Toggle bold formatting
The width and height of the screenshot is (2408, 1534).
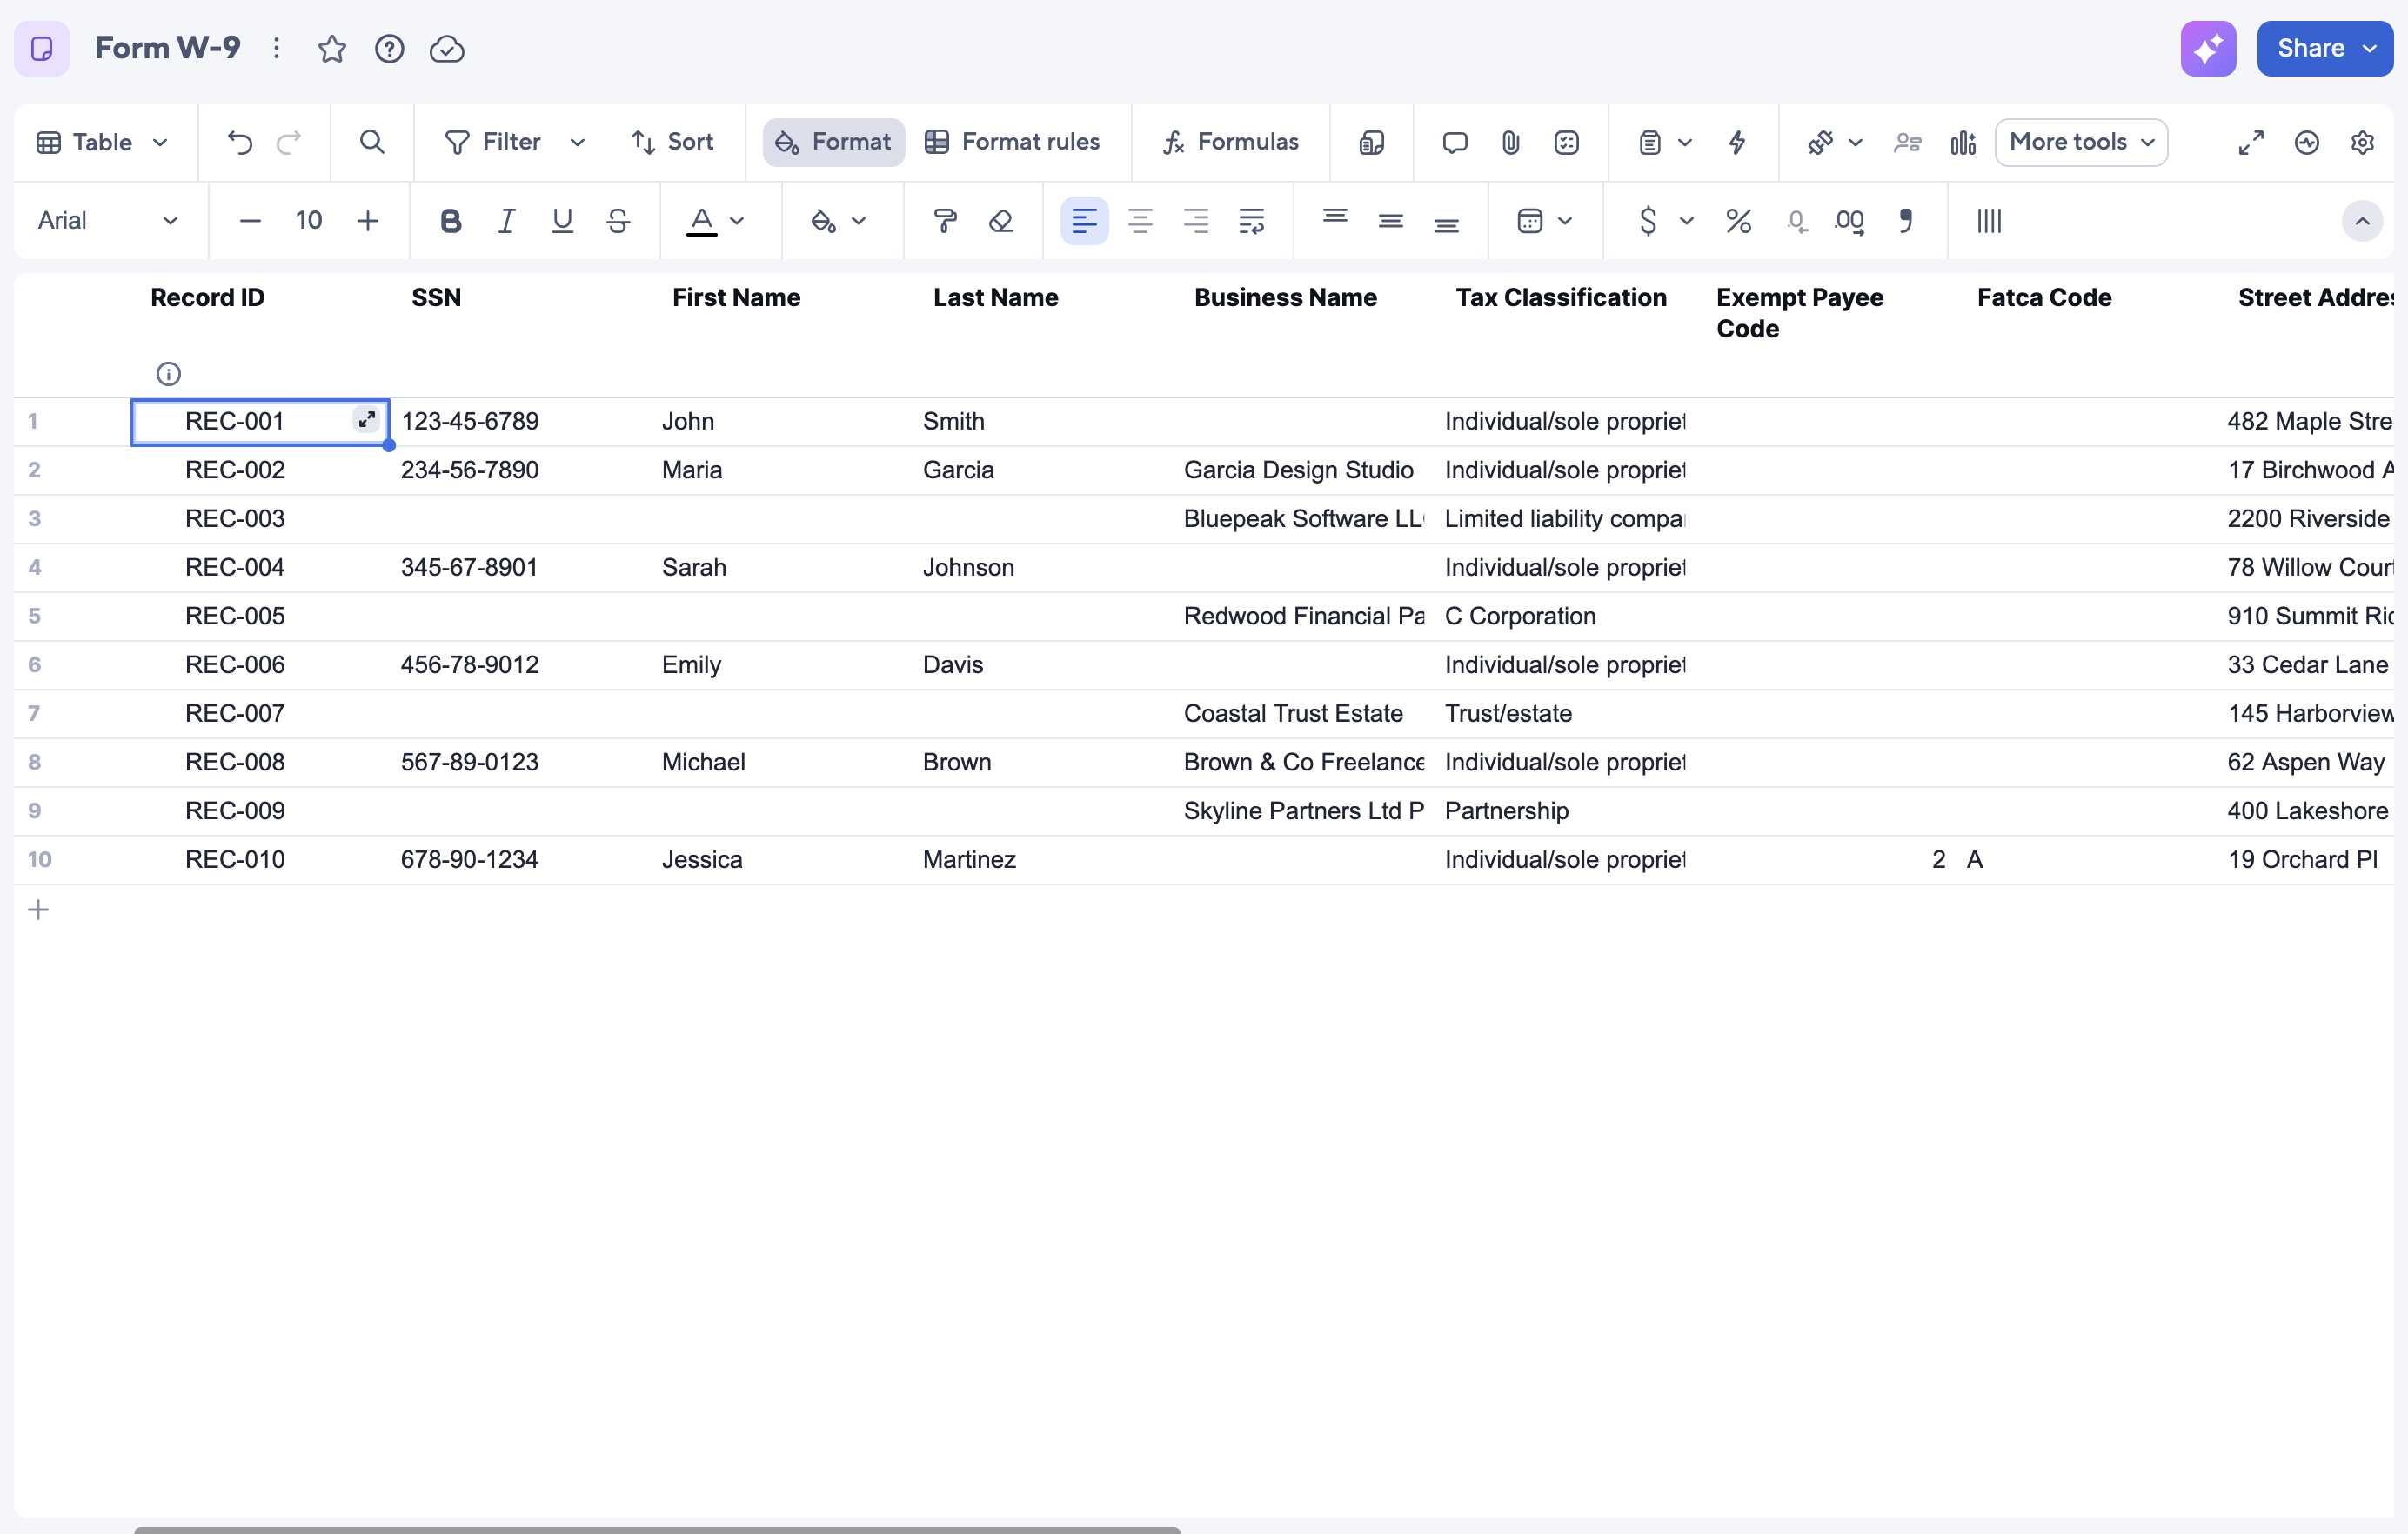(451, 221)
